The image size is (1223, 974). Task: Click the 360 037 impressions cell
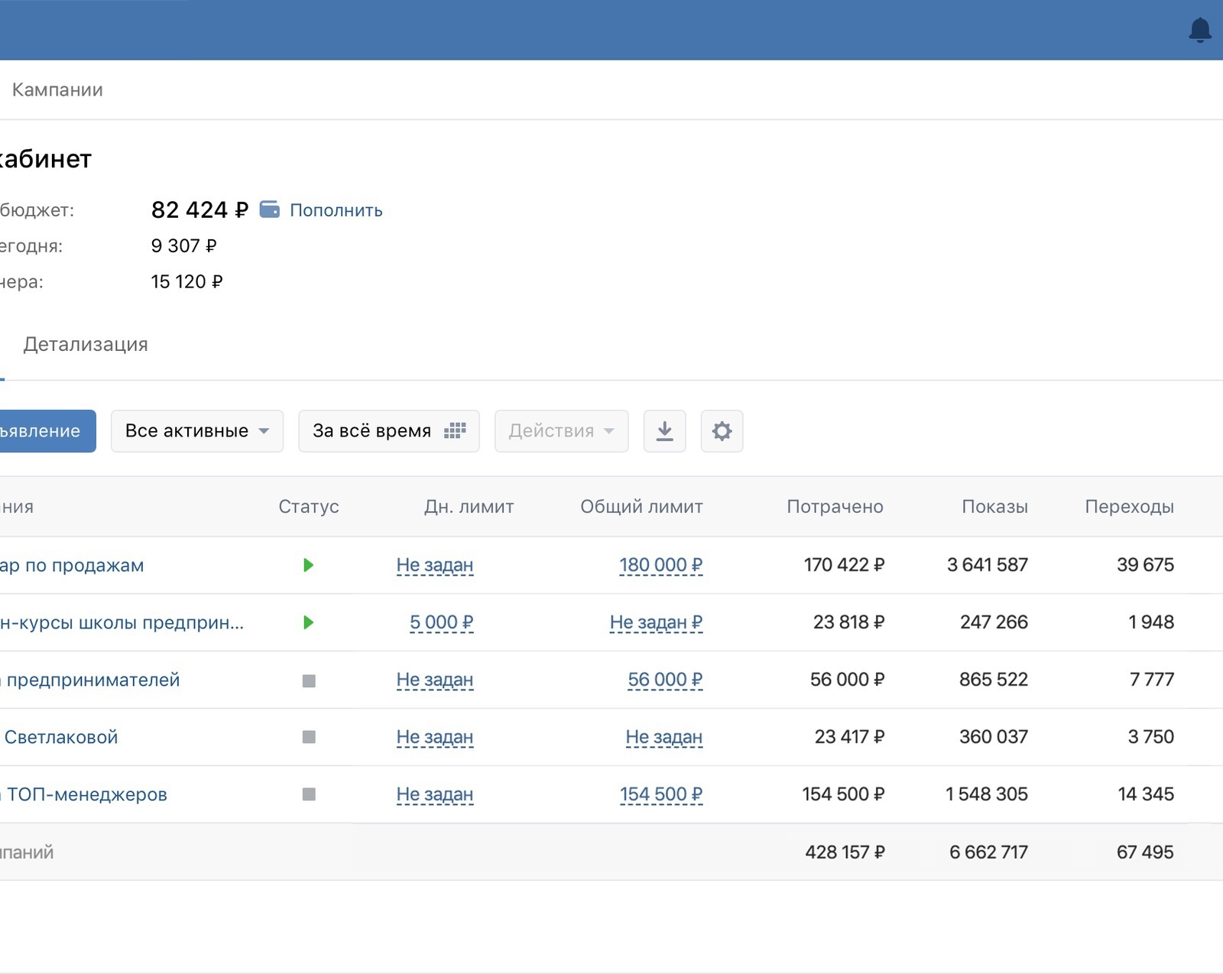coord(994,737)
